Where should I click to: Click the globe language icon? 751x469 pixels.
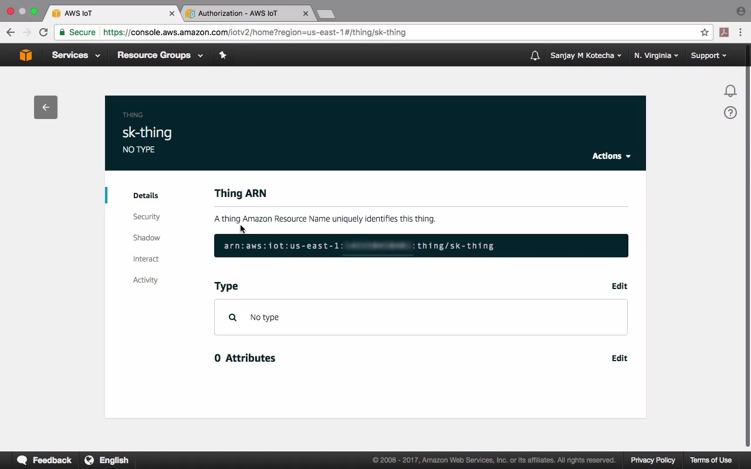(x=89, y=460)
